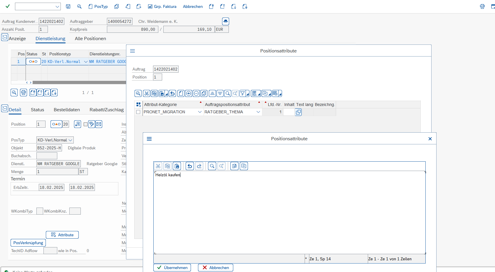This screenshot has height=272, width=495.
Task: Open the hamburger menu of back Positionsattribute window
Action: [x=132, y=51]
